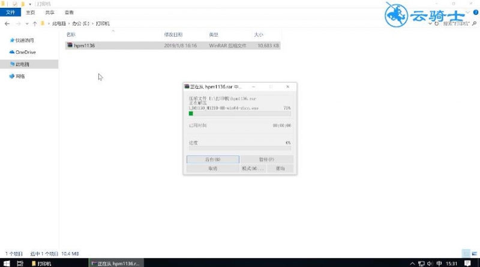Expand the chevron after 此电脑 in breadcrumb

pyautogui.click(x=69, y=23)
